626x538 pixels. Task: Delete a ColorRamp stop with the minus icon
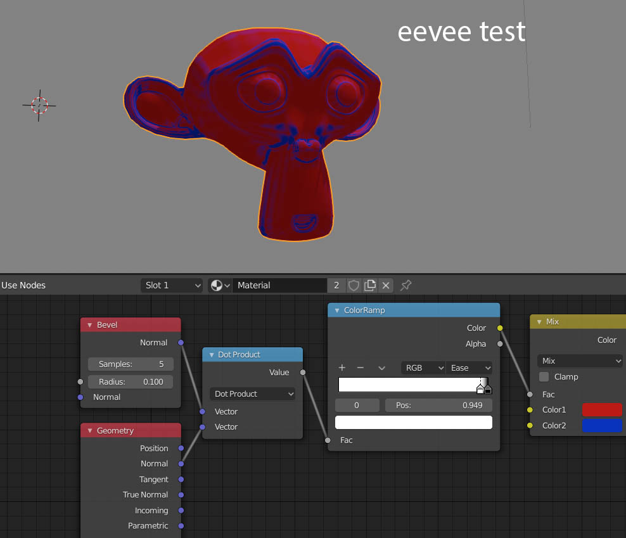(360, 368)
